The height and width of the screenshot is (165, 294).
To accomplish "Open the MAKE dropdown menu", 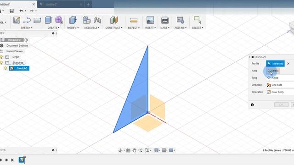I will point(165,27).
